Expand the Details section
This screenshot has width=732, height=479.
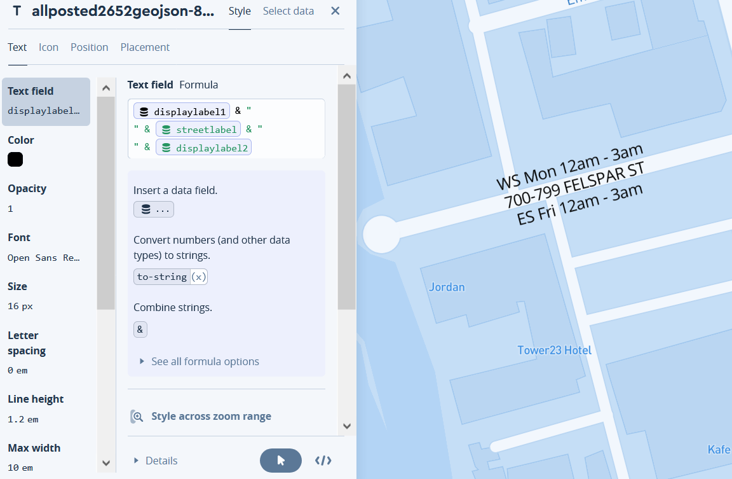156,461
